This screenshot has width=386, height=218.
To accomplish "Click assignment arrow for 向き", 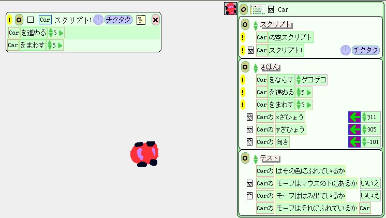I will (354, 142).
